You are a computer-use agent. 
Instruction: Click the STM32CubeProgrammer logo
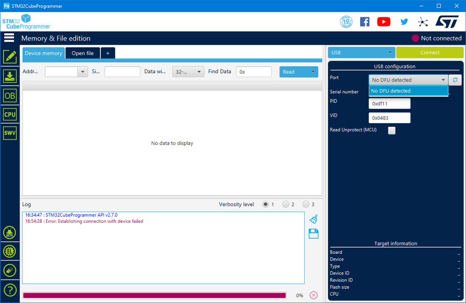coord(26,22)
